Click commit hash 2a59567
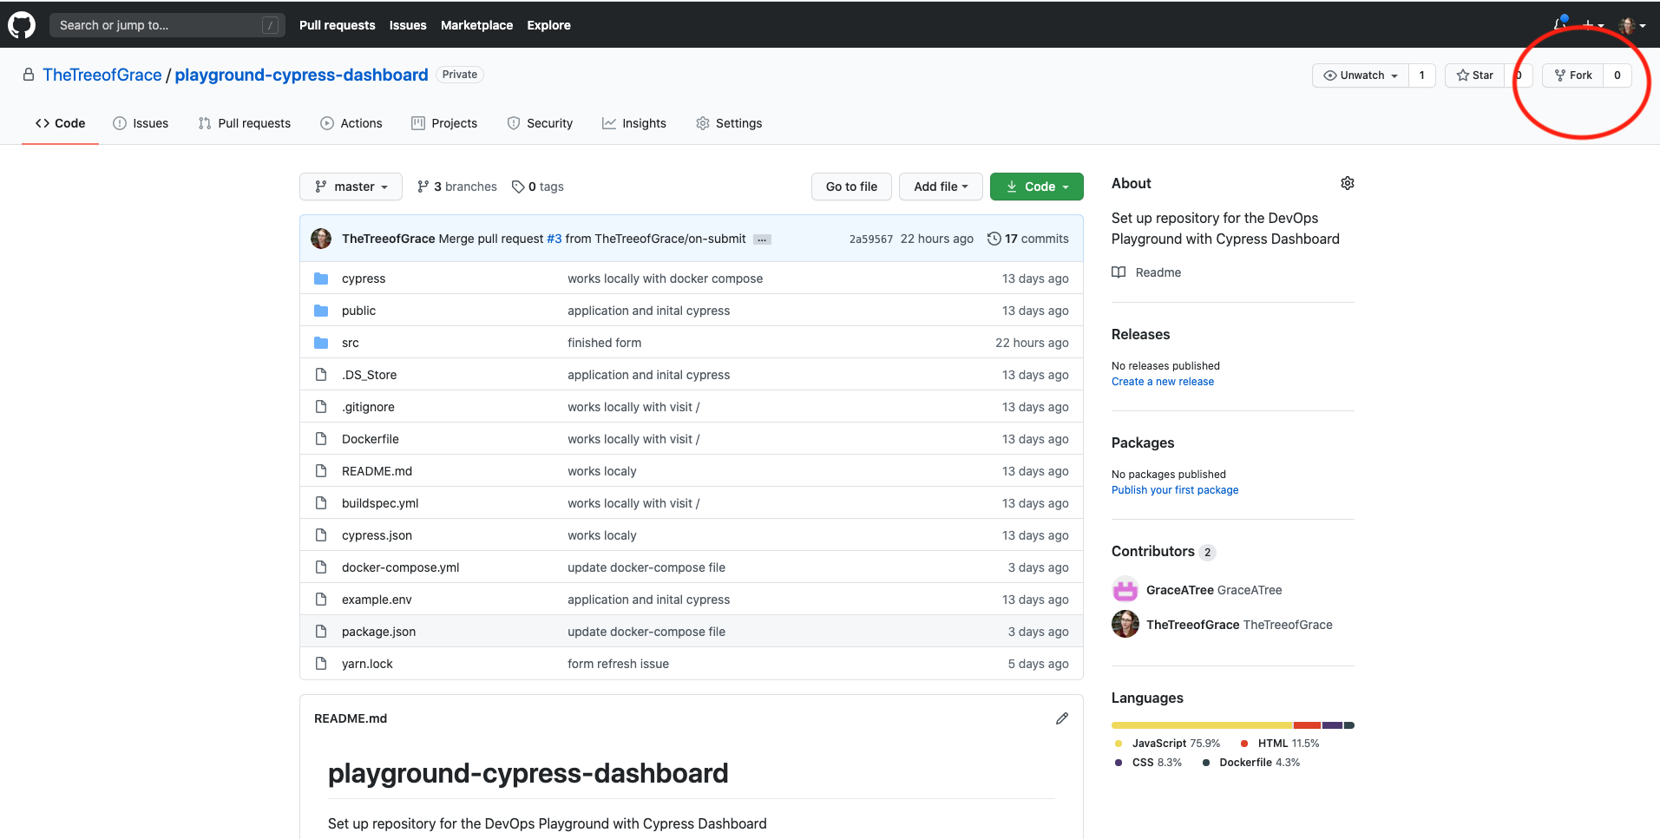The image size is (1660, 839). click(x=871, y=239)
